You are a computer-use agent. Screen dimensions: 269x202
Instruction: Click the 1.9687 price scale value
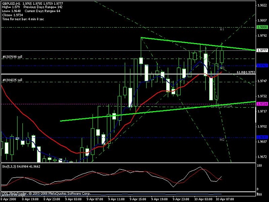click(x=262, y=142)
